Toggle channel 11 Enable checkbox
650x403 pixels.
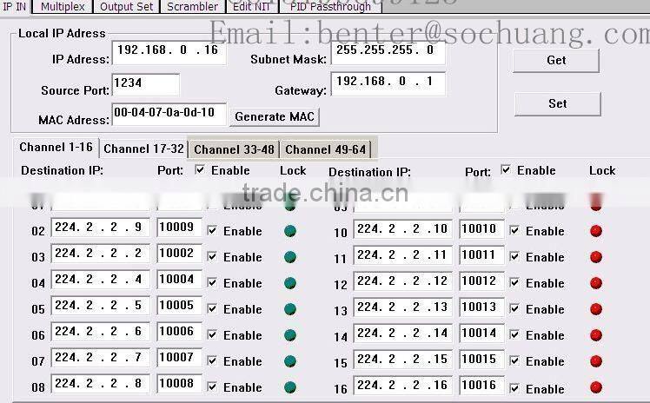click(x=514, y=256)
